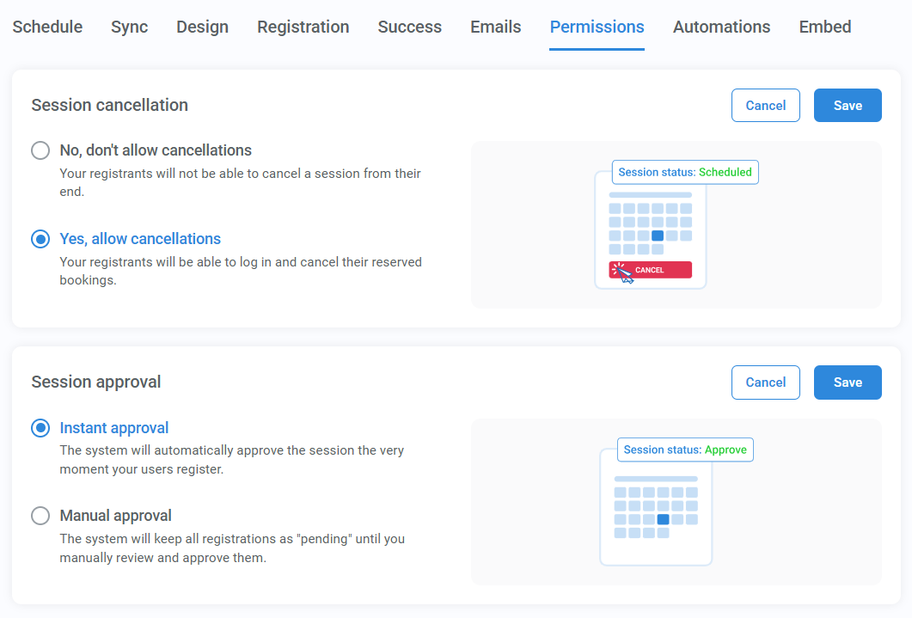The height and width of the screenshot is (618, 912).
Task: Select 'No, don't allow cancellations'
Action: (x=40, y=150)
